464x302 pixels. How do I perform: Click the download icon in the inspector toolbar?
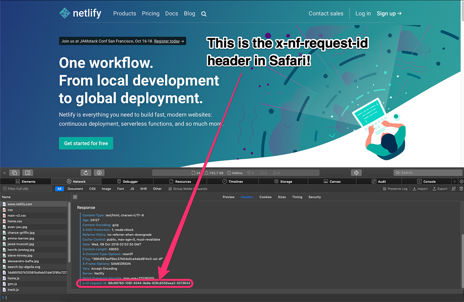99,173
